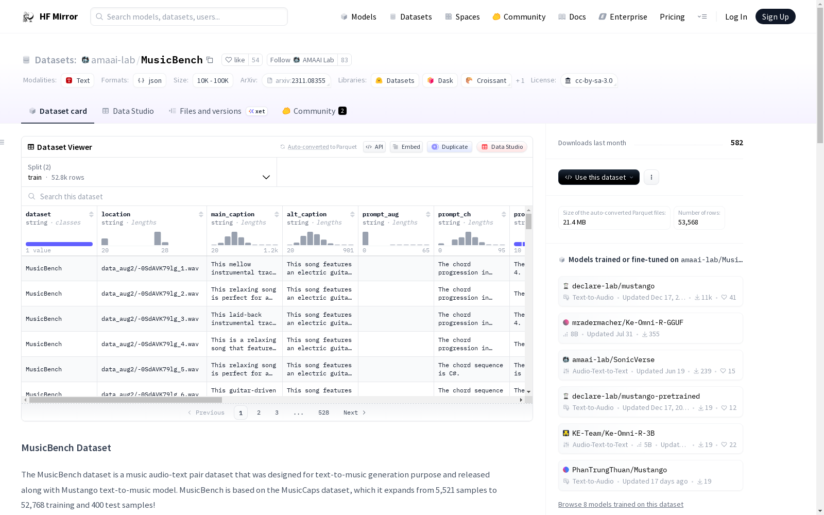The width and height of the screenshot is (824, 515).
Task: Open the Models menu item
Action: tap(358, 16)
